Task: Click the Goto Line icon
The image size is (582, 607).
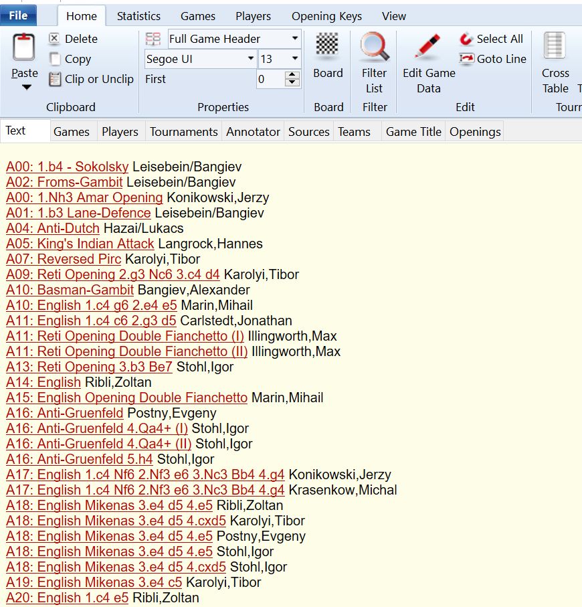Action: point(466,59)
